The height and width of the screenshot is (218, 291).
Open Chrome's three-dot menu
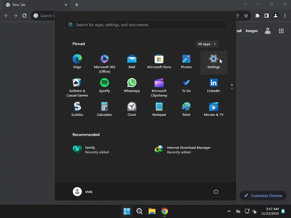pyautogui.click(x=285, y=16)
